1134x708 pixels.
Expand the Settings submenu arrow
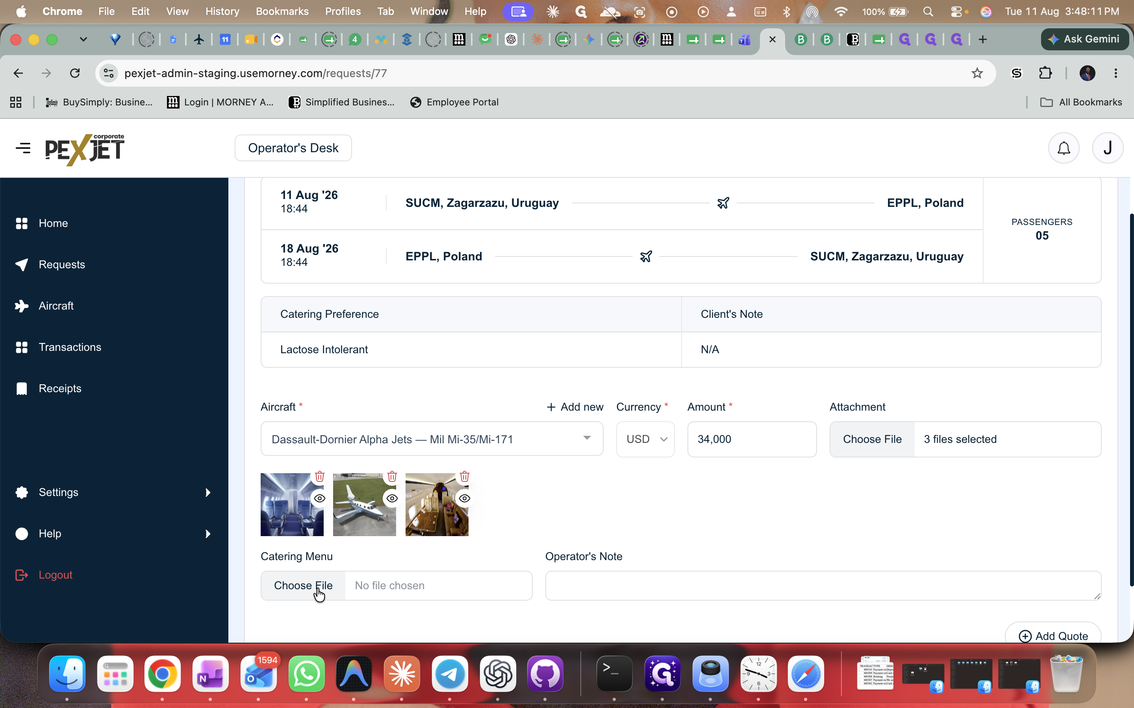coord(208,492)
